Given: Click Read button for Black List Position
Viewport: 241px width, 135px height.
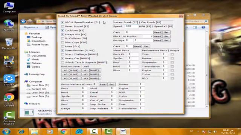Looking at the screenshot, I should coord(157,36).
